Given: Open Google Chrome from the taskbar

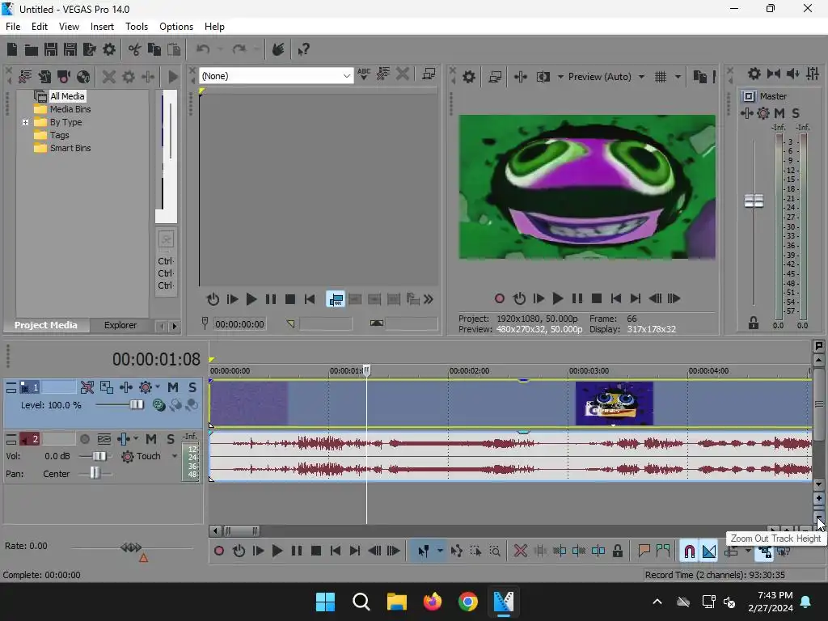Looking at the screenshot, I should point(468,602).
